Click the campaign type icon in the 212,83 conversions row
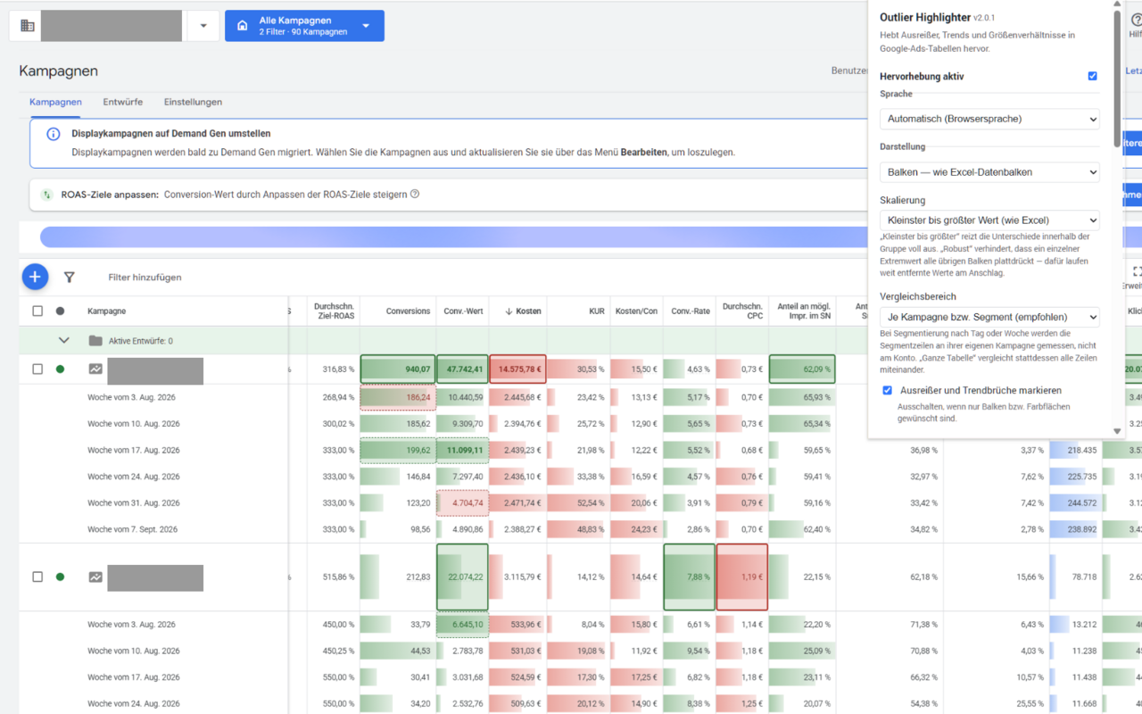The image size is (1142, 714). tap(95, 577)
